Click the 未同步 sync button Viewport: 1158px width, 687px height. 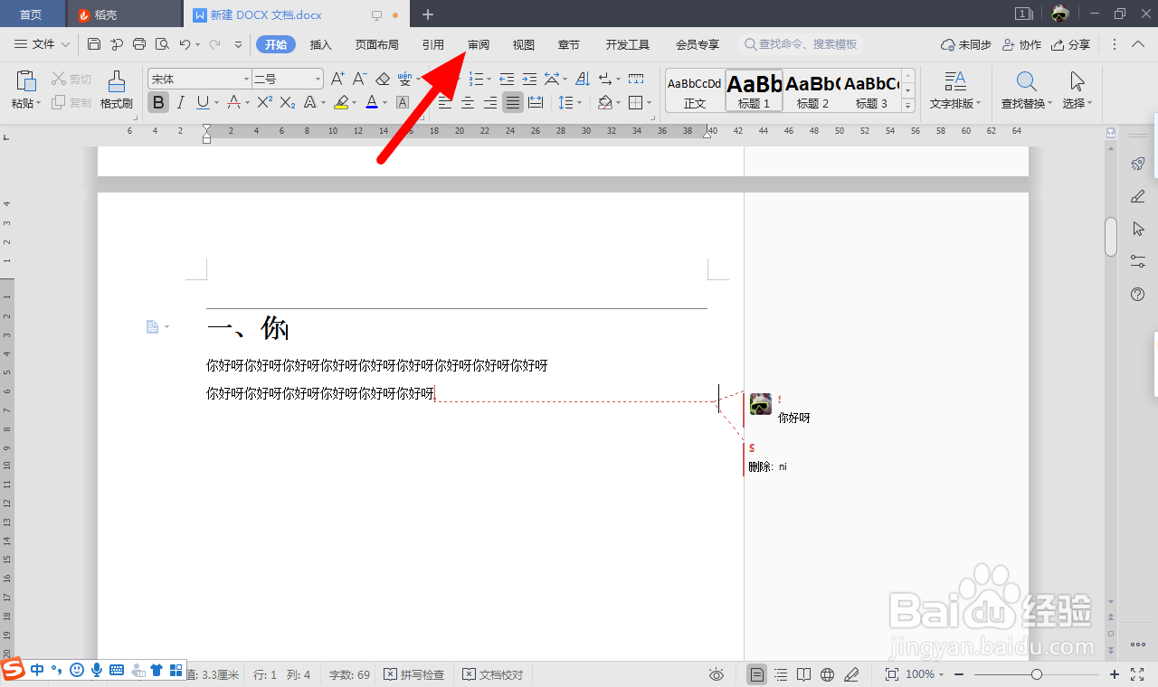(x=966, y=44)
